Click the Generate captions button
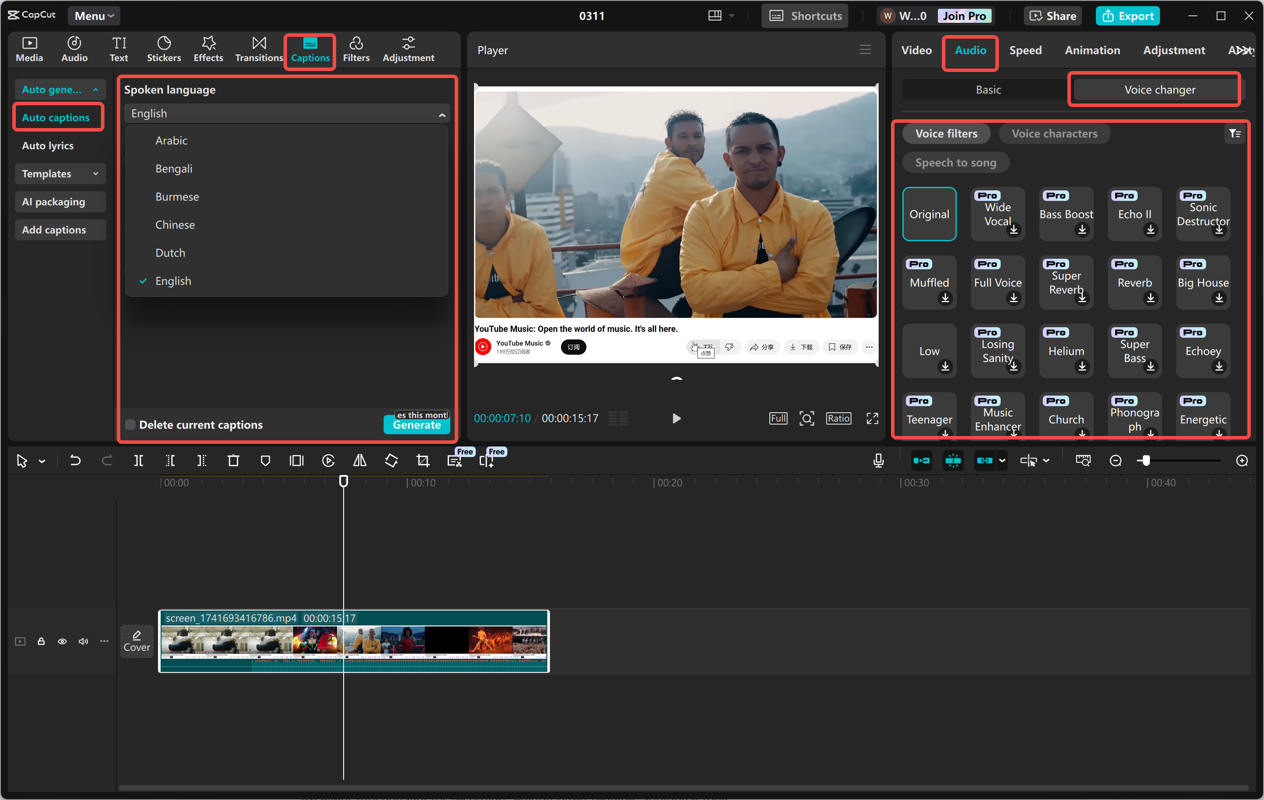Screen dimensions: 1264x800 pos(416,425)
